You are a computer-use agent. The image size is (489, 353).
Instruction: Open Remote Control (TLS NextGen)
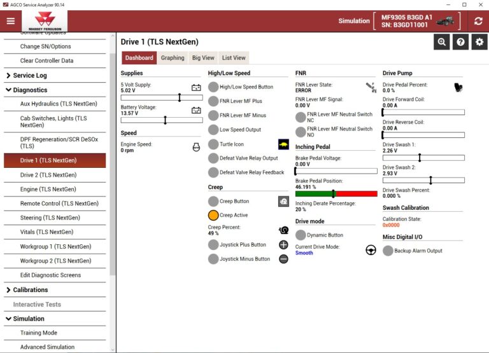point(55,204)
